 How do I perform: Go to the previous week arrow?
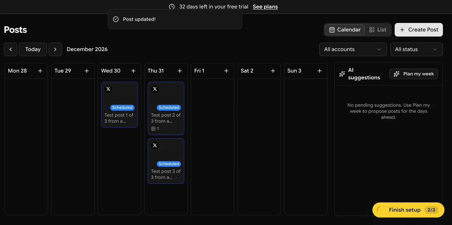[11, 49]
